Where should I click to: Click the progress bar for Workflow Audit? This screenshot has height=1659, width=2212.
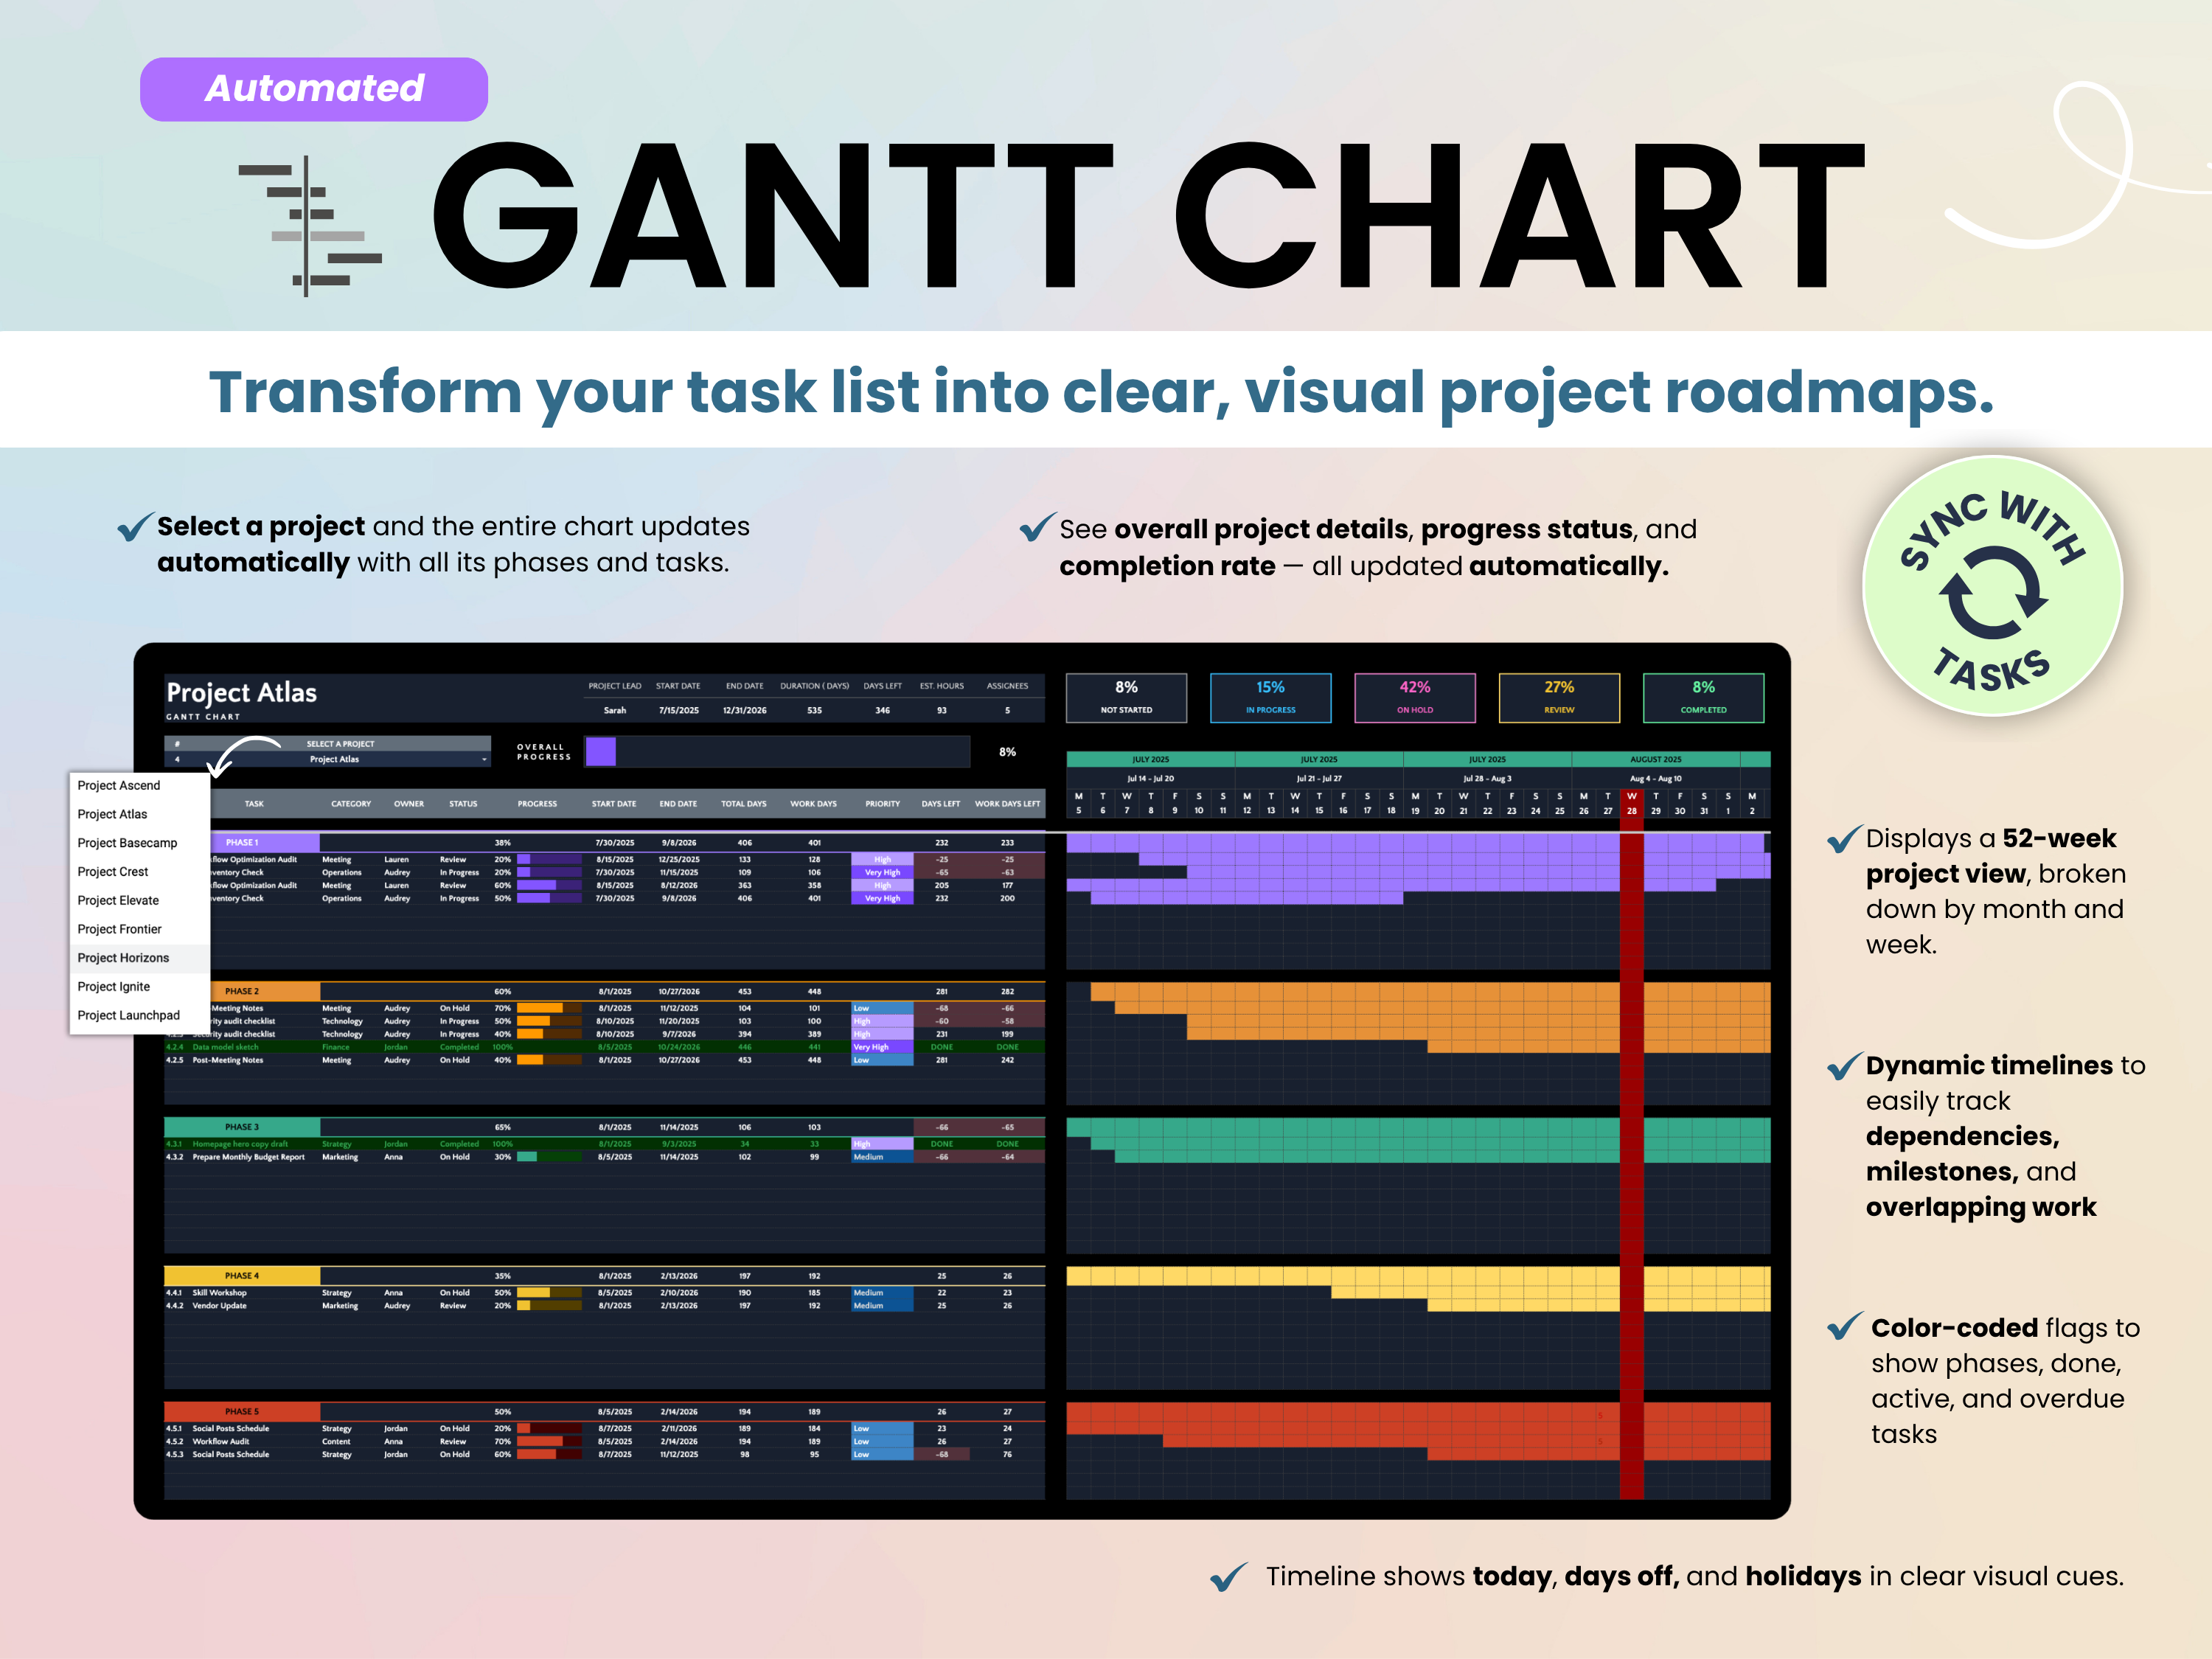click(549, 1442)
